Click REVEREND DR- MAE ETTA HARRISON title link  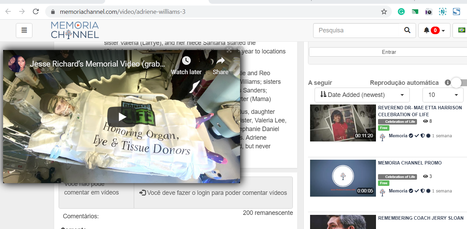click(420, 111)
